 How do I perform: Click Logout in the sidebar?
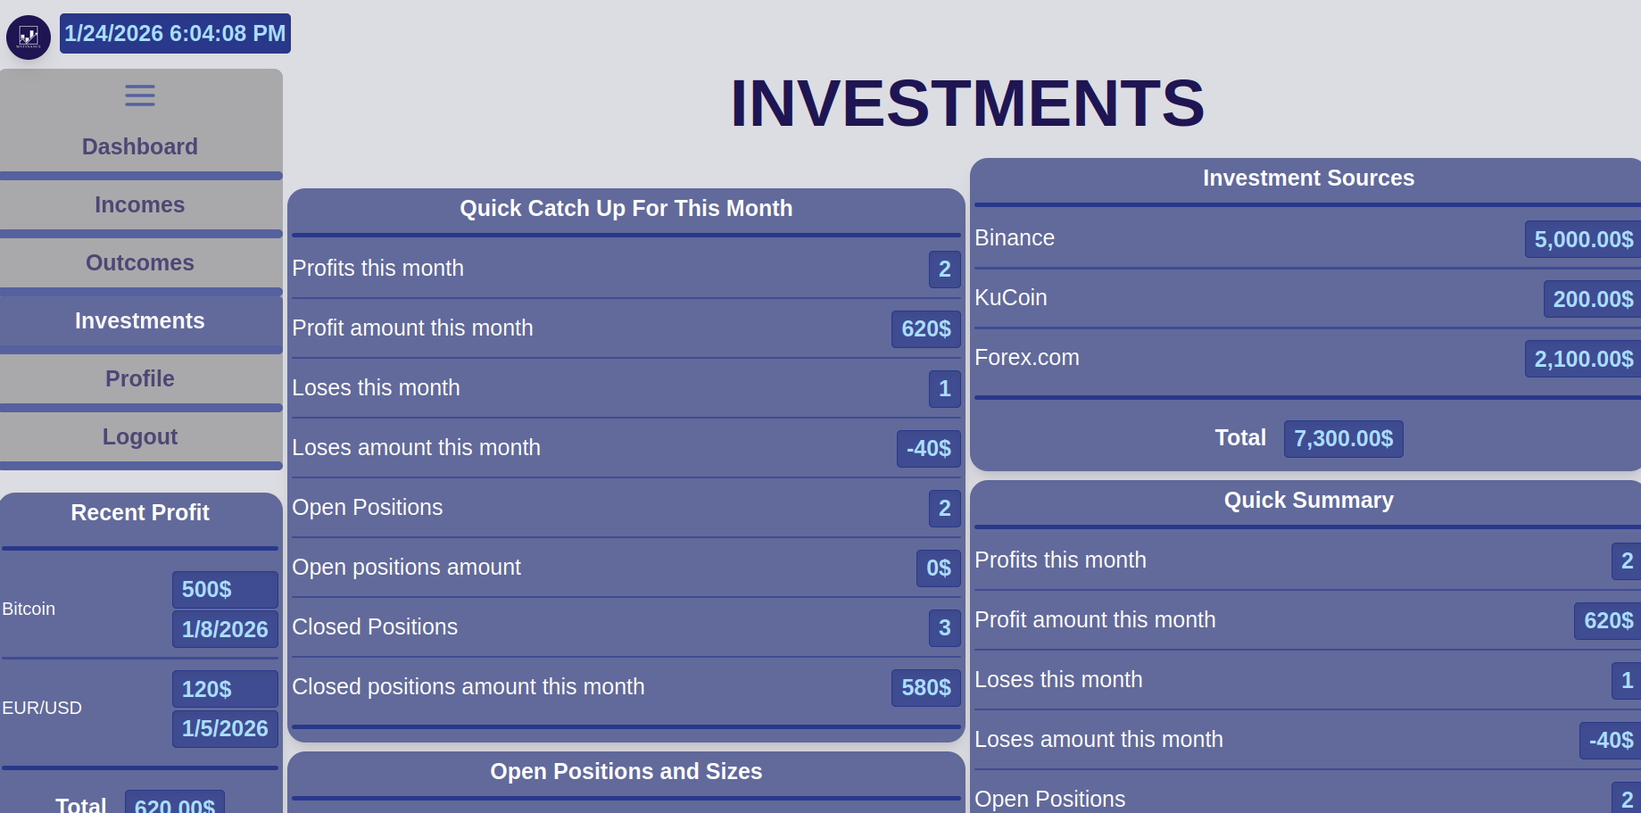pyautogui.click(x=140, y=437)
